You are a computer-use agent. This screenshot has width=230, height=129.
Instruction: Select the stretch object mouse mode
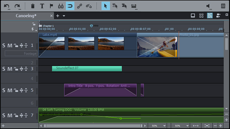(134, 6)
